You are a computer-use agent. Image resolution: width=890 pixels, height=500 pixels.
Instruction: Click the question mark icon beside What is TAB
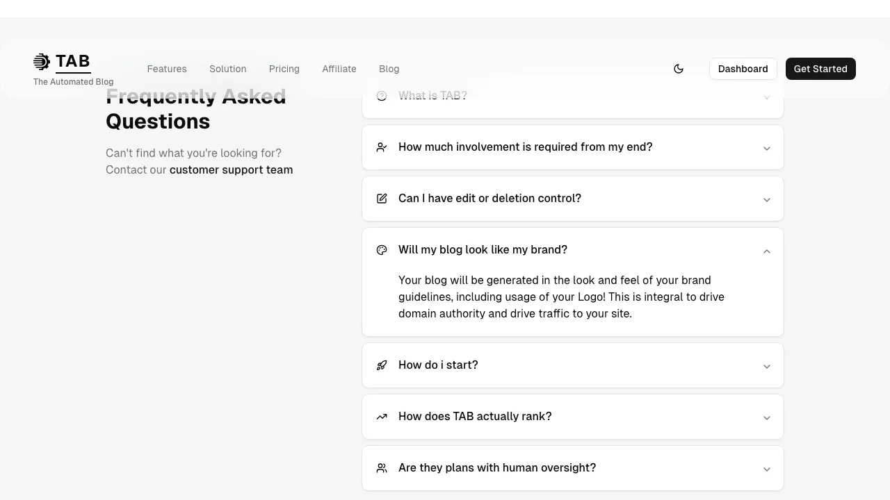coord(381,95)
